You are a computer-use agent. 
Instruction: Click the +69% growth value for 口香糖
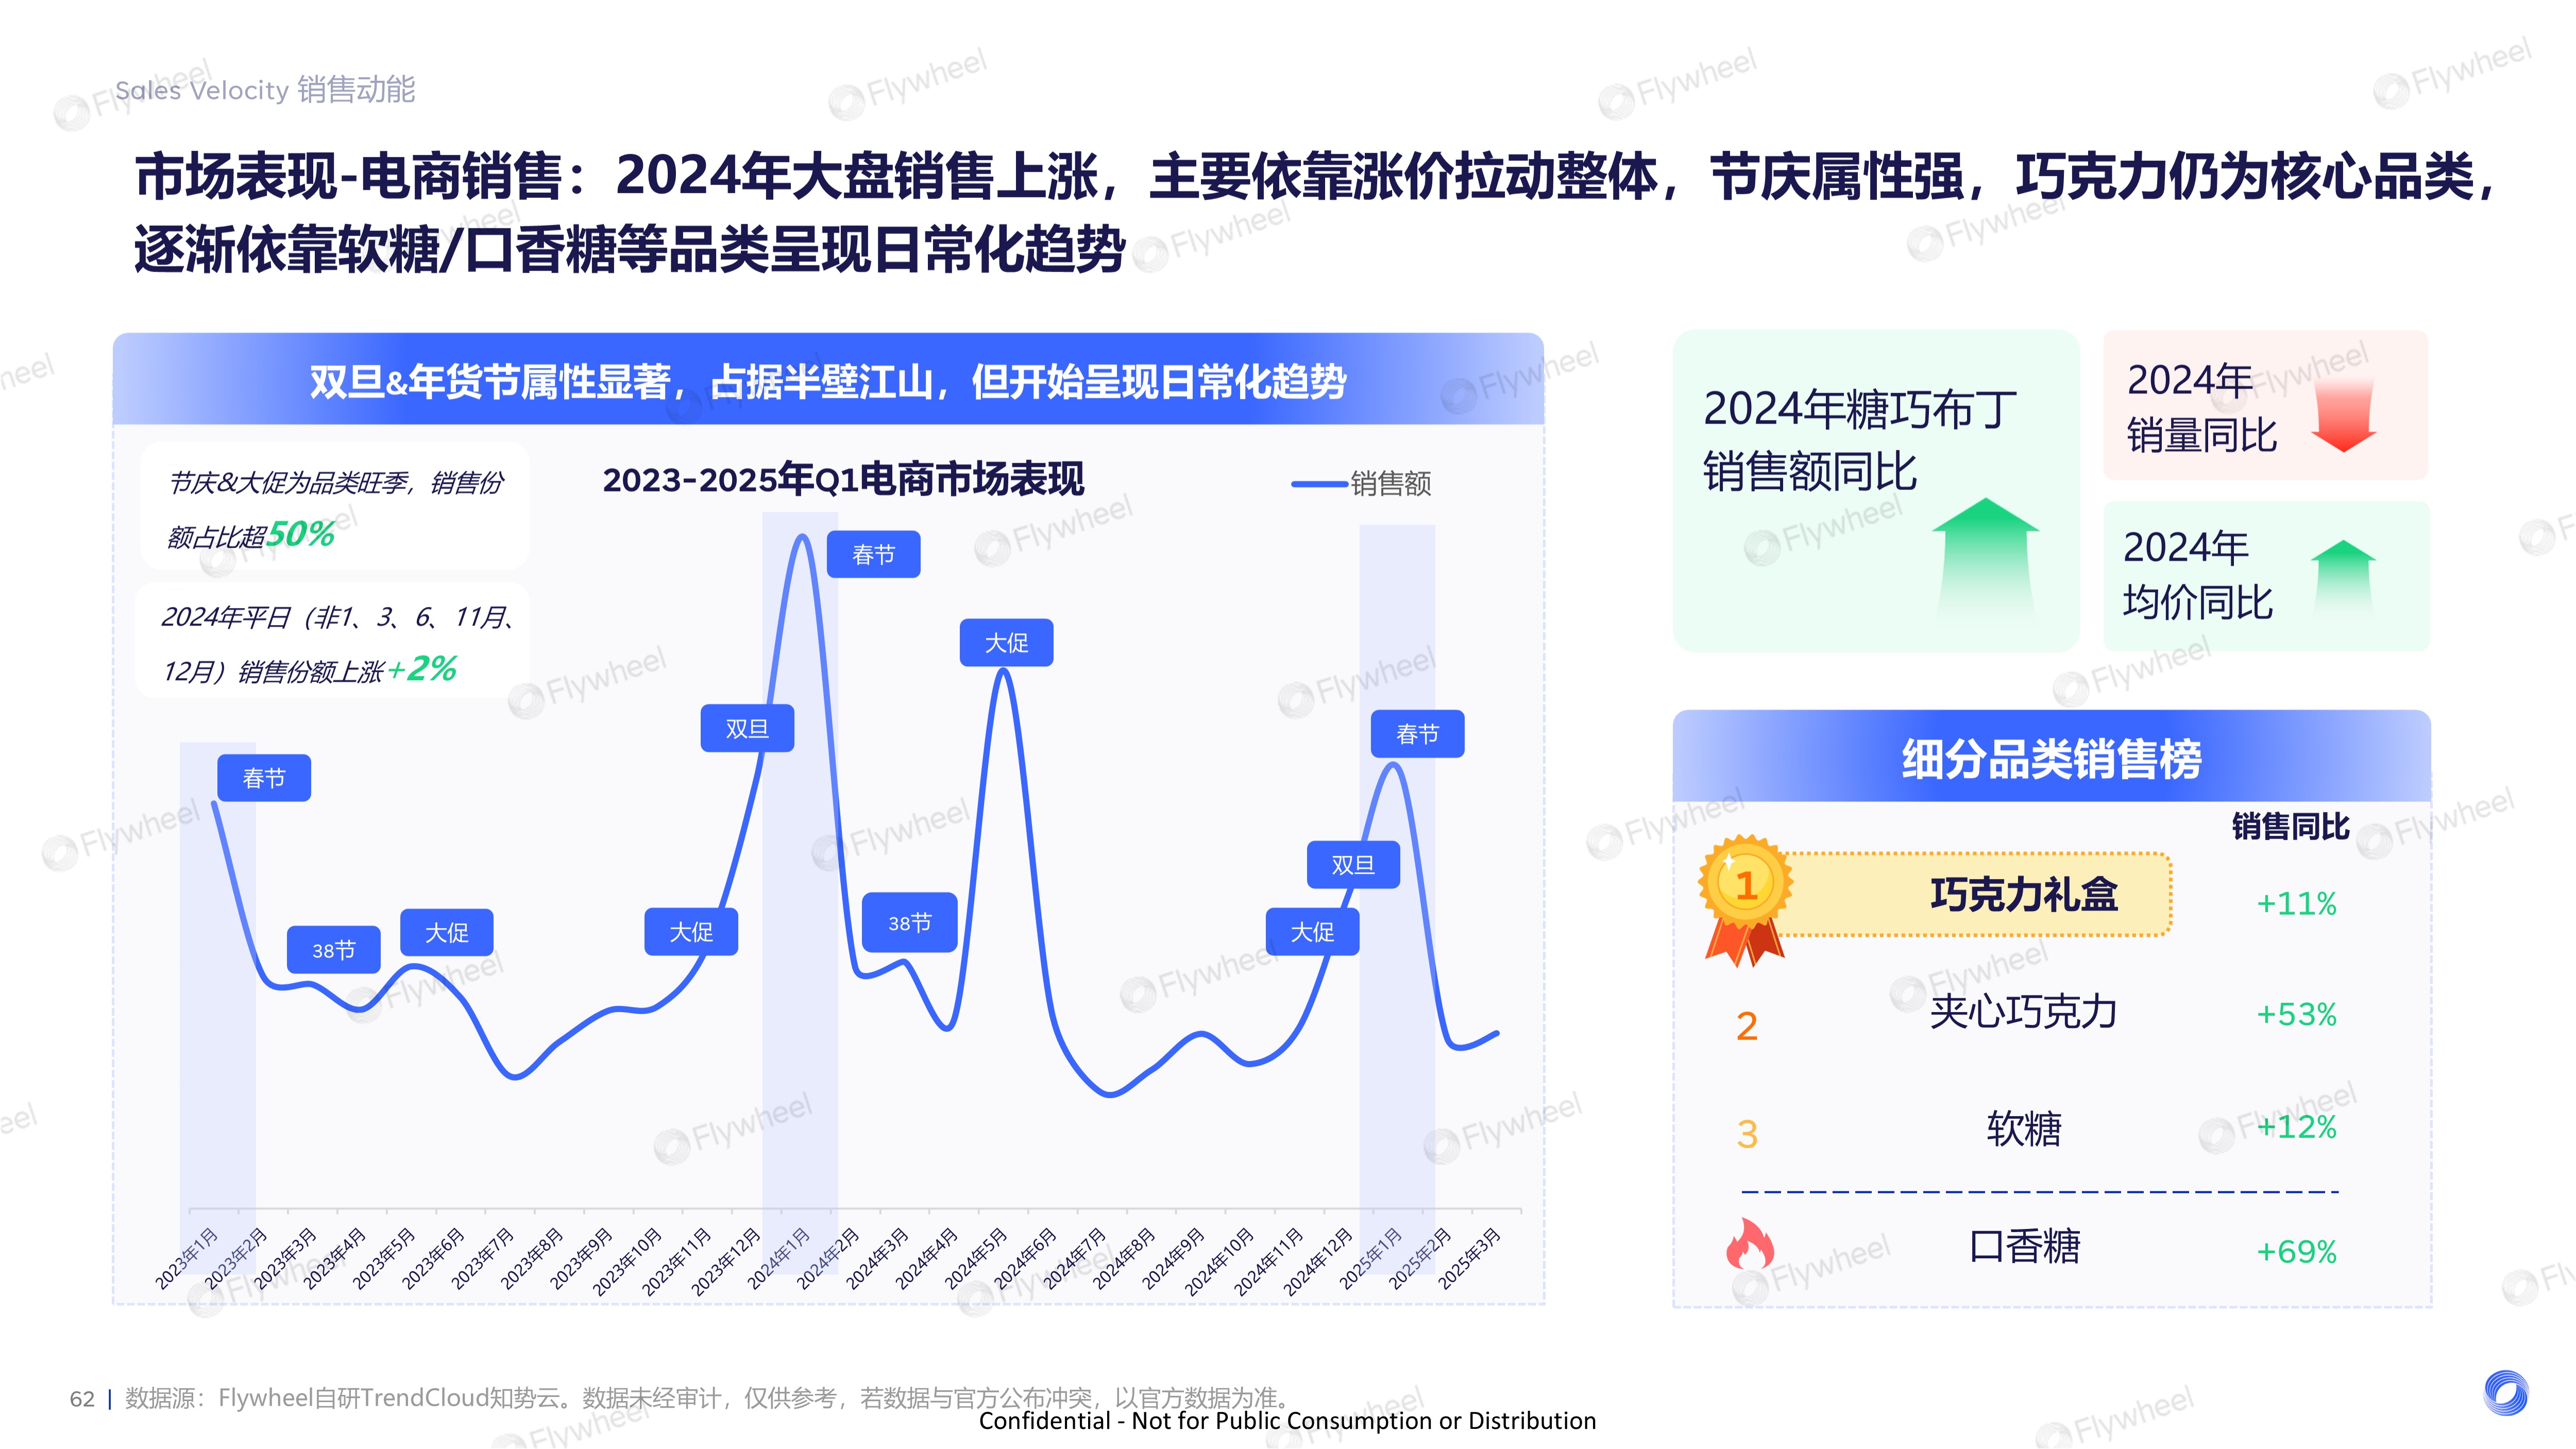[2296, 1251]
